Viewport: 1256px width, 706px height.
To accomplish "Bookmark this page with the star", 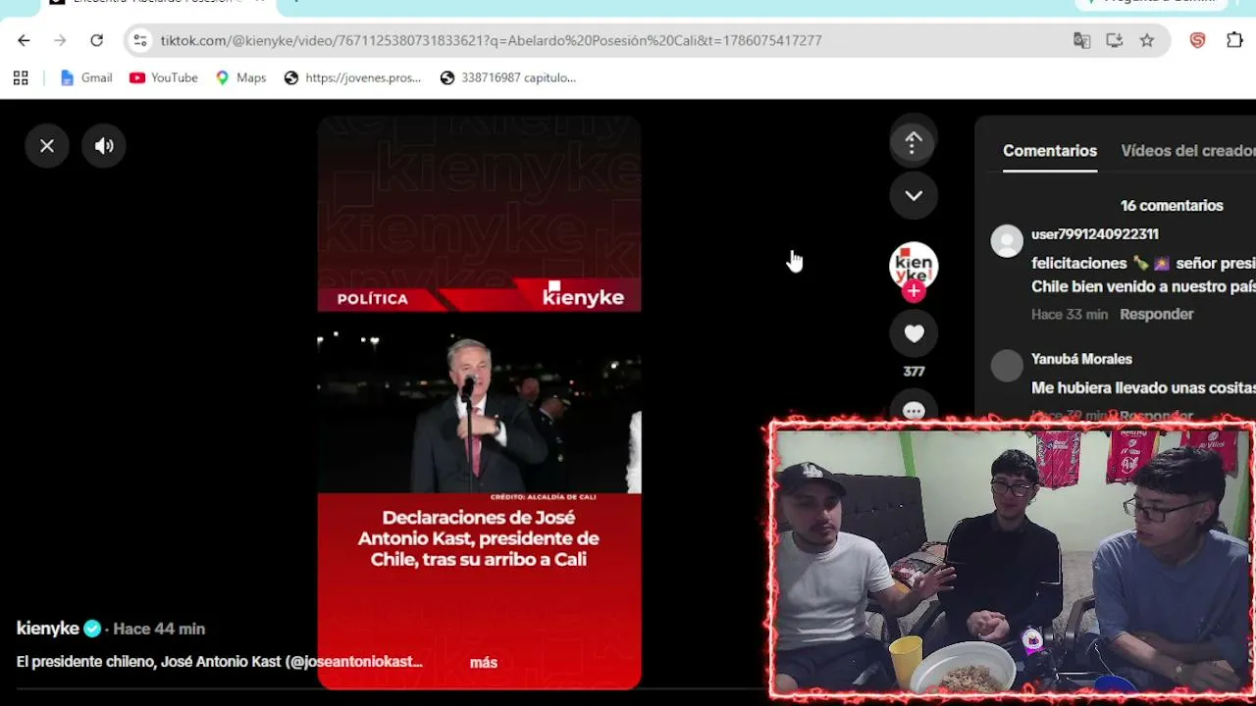I will [x=1146, y=40].
